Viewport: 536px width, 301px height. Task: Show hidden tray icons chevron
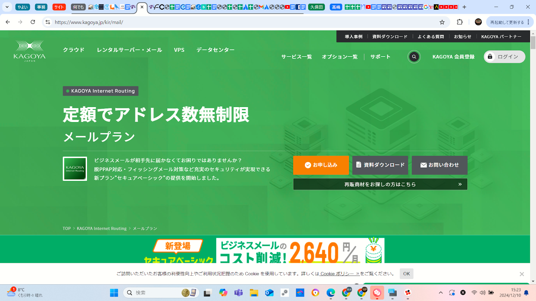point(441,293)
